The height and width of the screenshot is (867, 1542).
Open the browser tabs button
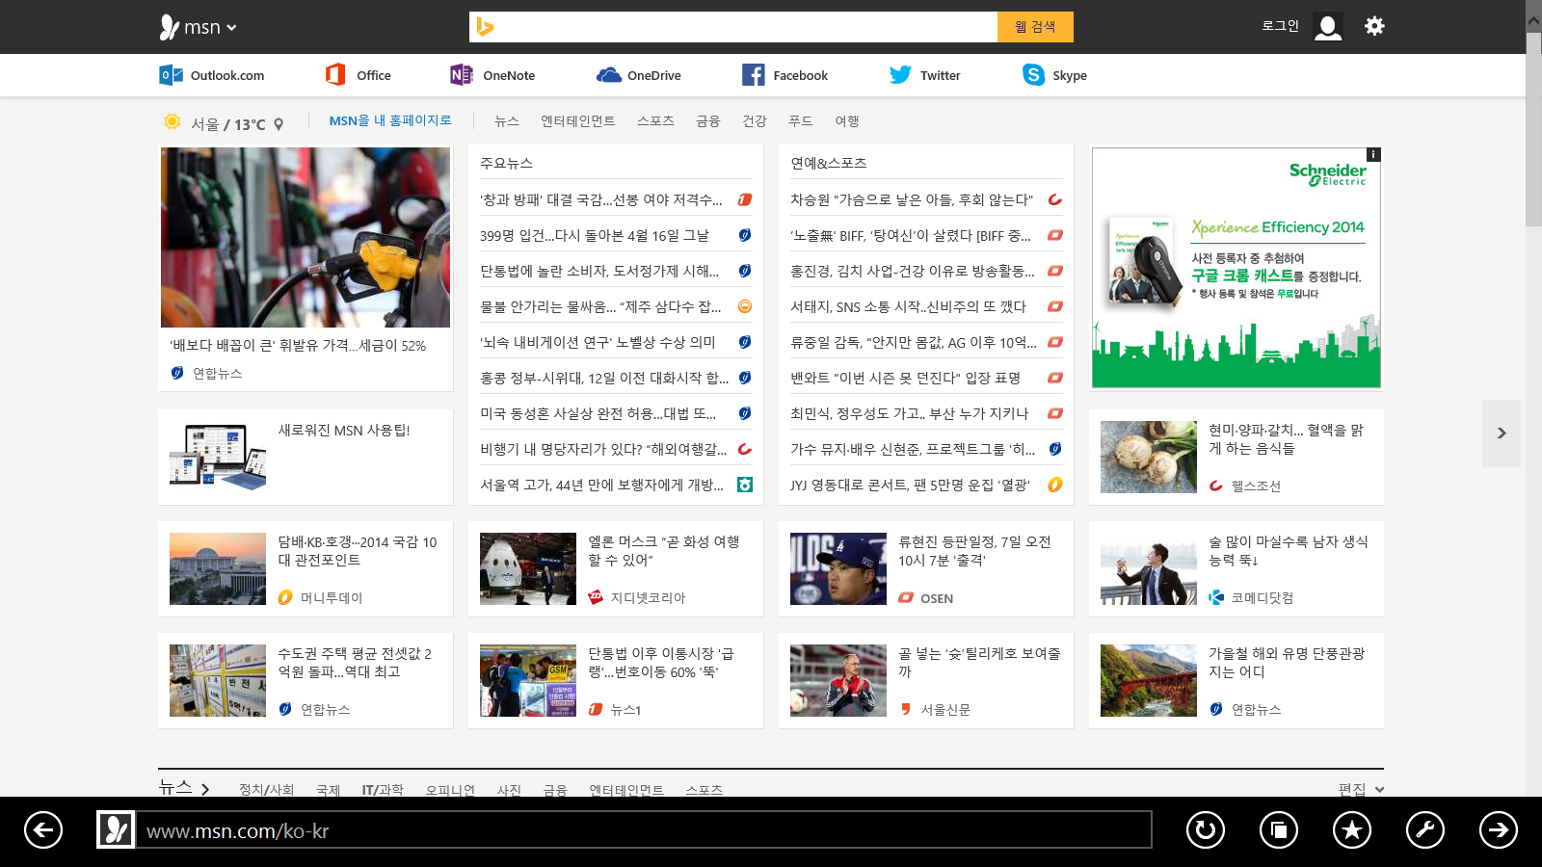tap(1279, 829)
